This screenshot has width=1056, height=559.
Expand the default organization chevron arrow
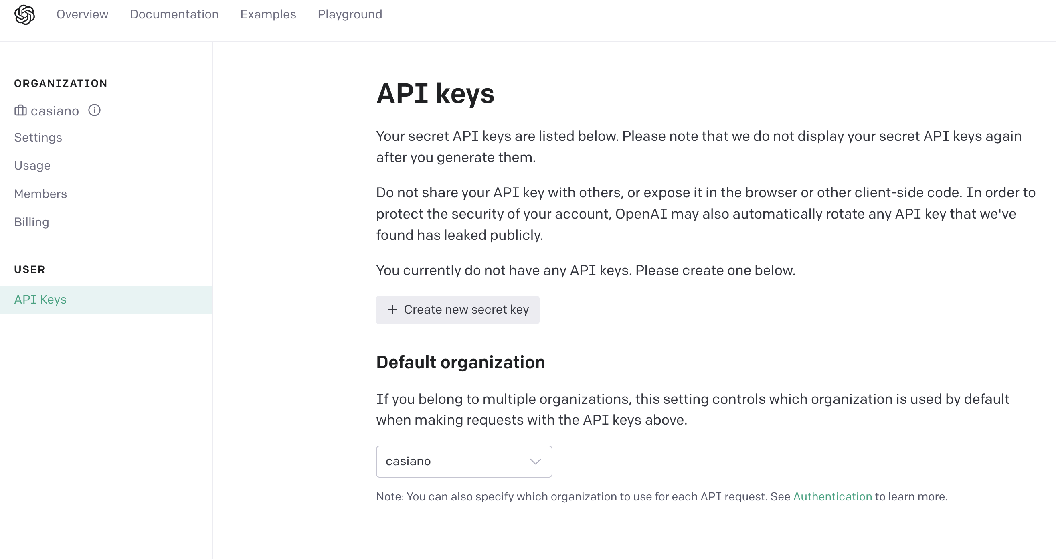click(x=535, y=462)
